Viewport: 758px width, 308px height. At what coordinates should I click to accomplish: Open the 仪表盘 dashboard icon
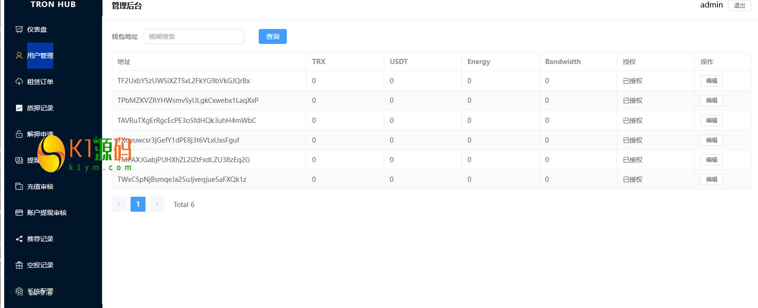pos(19,29)
